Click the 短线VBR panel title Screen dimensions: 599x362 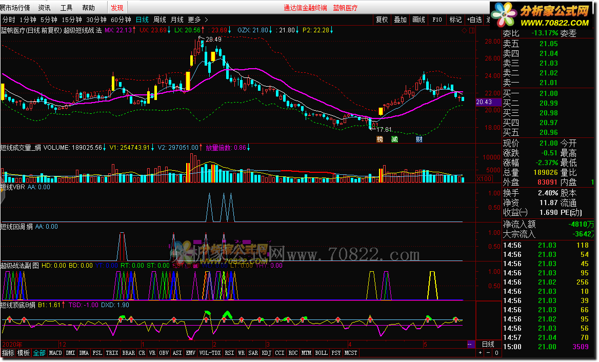13,187
